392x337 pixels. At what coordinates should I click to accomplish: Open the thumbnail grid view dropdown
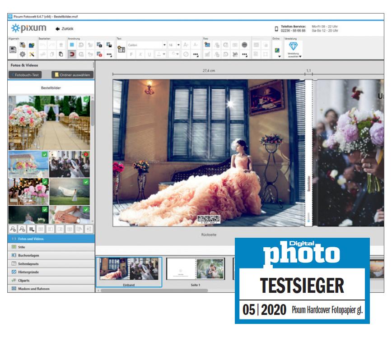(32, 229)
